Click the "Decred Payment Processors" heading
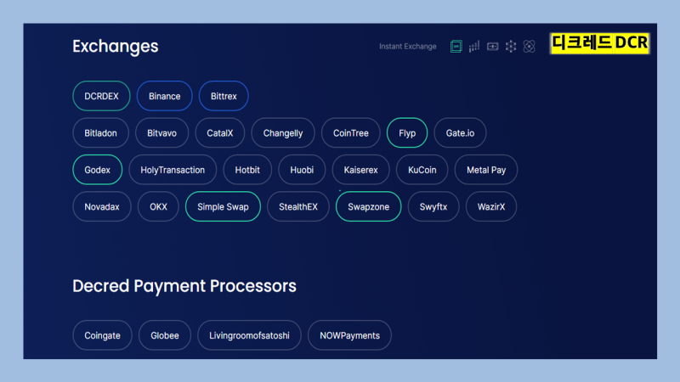This screenshot has height=382, width=680. coord(184,286)
